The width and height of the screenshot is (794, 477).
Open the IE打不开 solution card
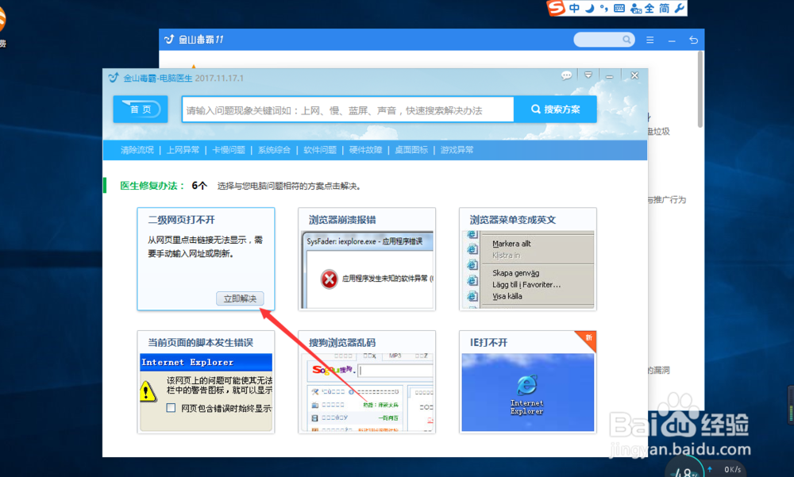click(x=528, y=382)
